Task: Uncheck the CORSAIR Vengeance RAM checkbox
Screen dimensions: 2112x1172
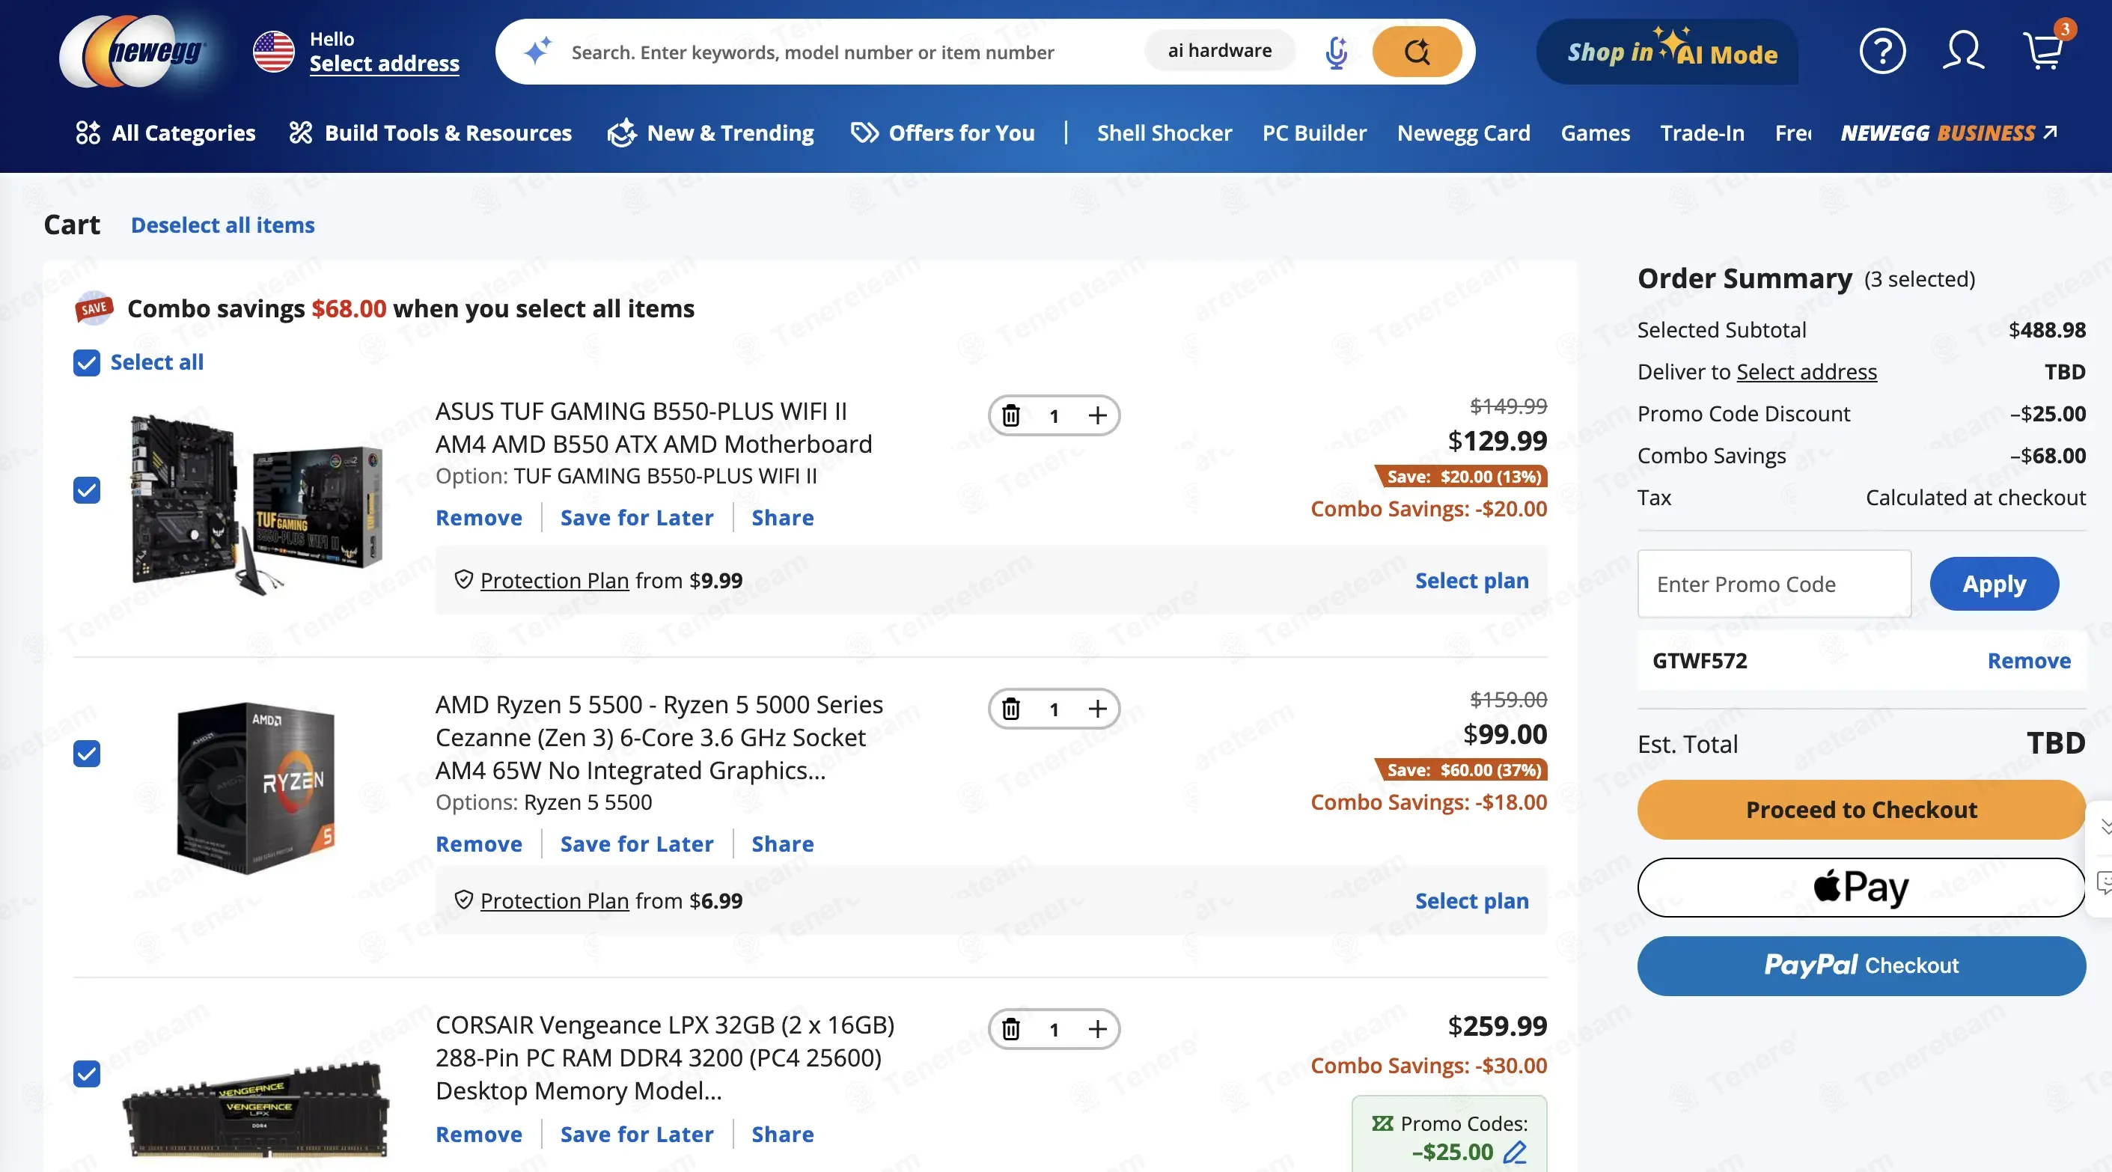Action: [x=86, y=1073]
